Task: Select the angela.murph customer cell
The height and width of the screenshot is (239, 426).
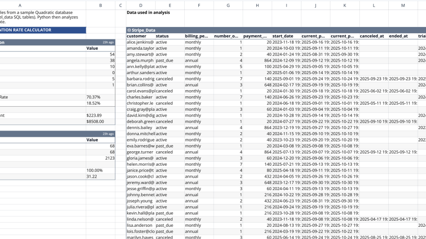Action: pyautogui.click(x=141, y=60)
